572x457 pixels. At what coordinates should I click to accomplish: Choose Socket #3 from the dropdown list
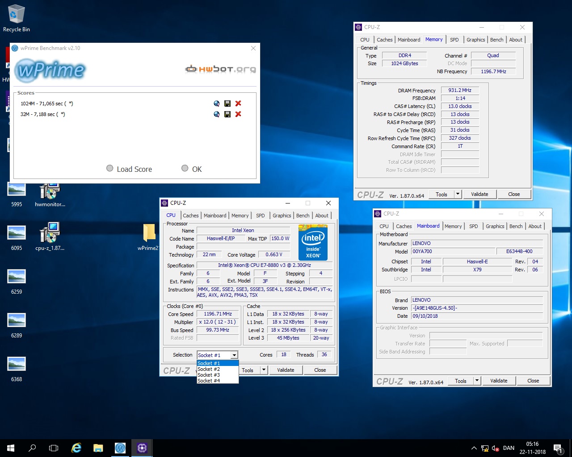[x=218, y=375]
